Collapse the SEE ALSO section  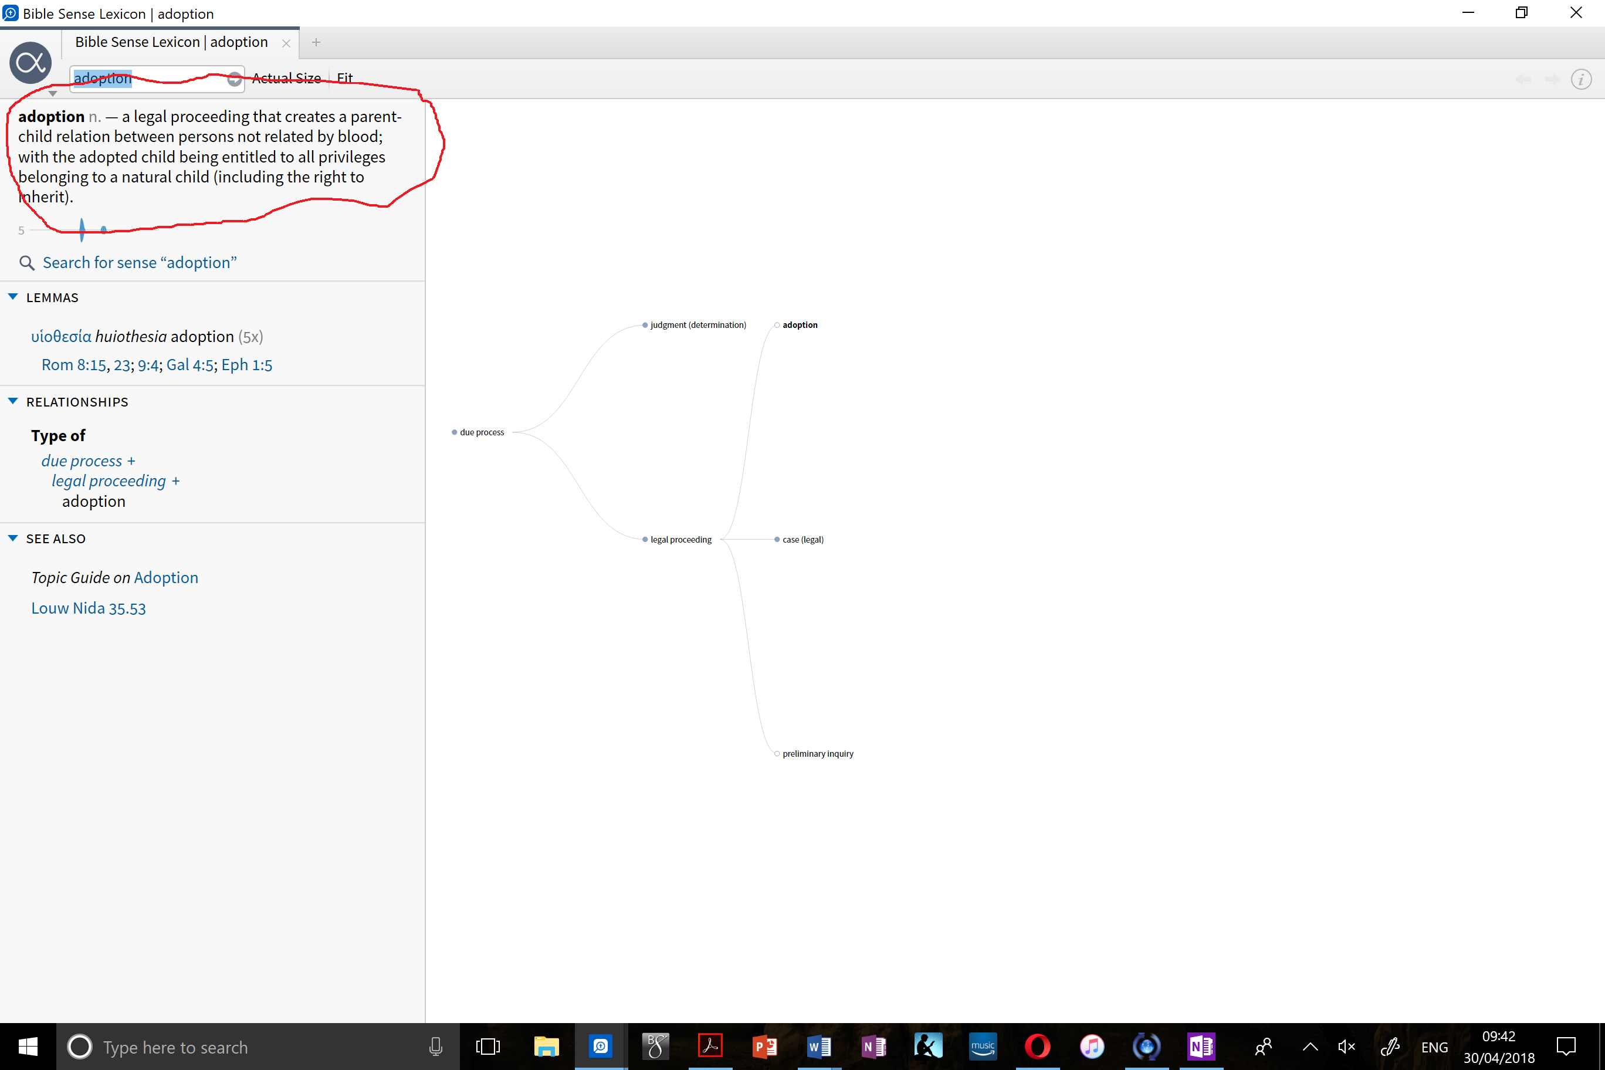[13, 539]
